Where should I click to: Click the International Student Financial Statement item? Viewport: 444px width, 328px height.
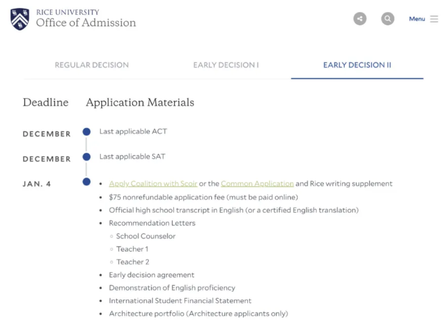coord(180,301)
